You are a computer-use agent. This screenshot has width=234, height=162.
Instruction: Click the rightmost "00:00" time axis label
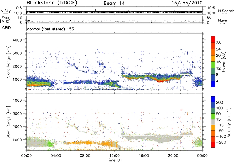click(x=202, y=156)
